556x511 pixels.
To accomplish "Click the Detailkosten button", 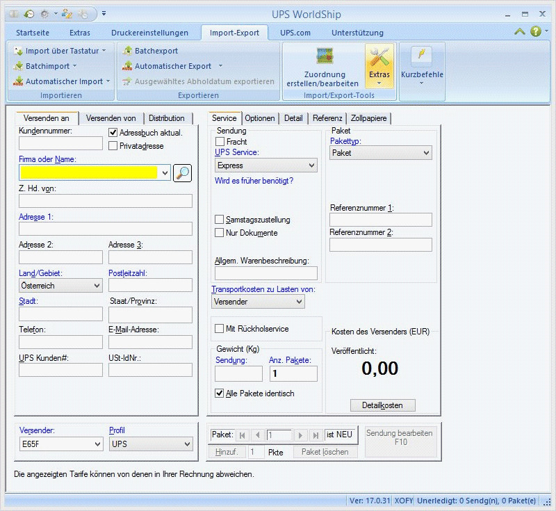I will tap(383, 405).
